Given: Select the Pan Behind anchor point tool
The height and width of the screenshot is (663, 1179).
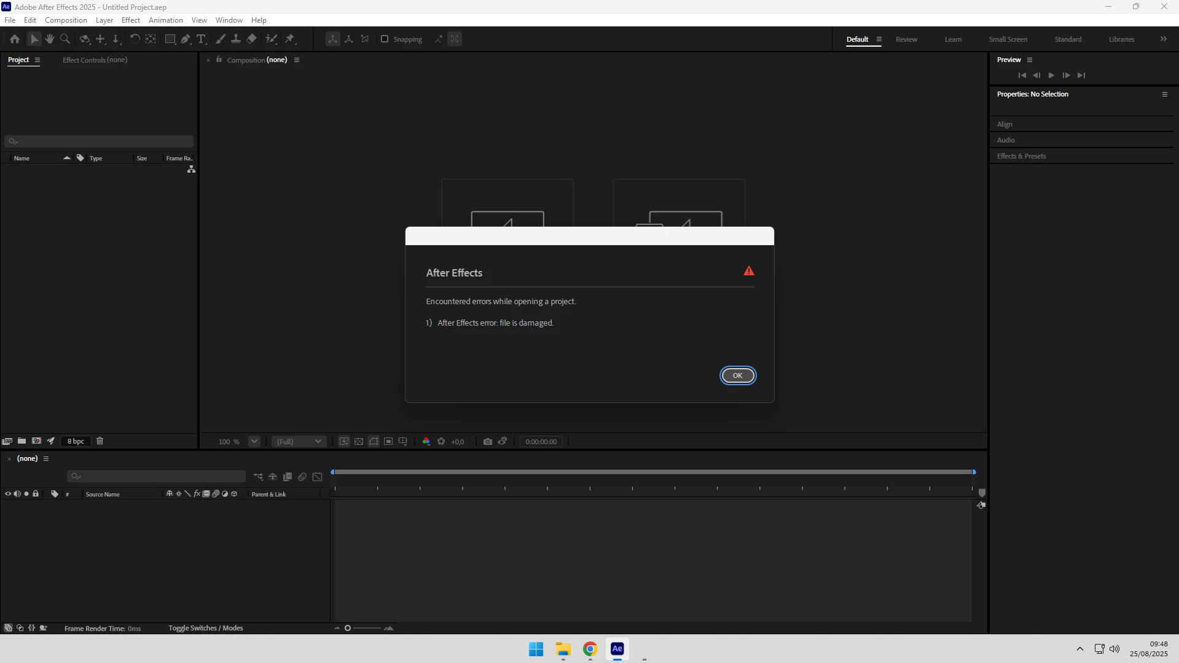Looking at the screenshot, I should pos(151,39).
